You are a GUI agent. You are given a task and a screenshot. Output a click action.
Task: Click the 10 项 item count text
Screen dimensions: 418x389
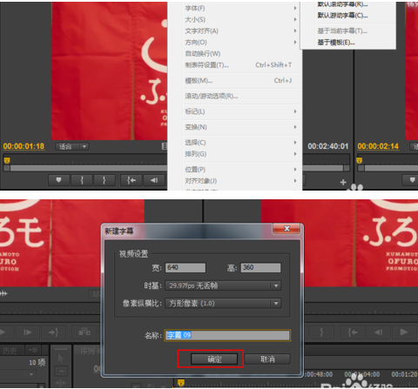pos(37,362)
